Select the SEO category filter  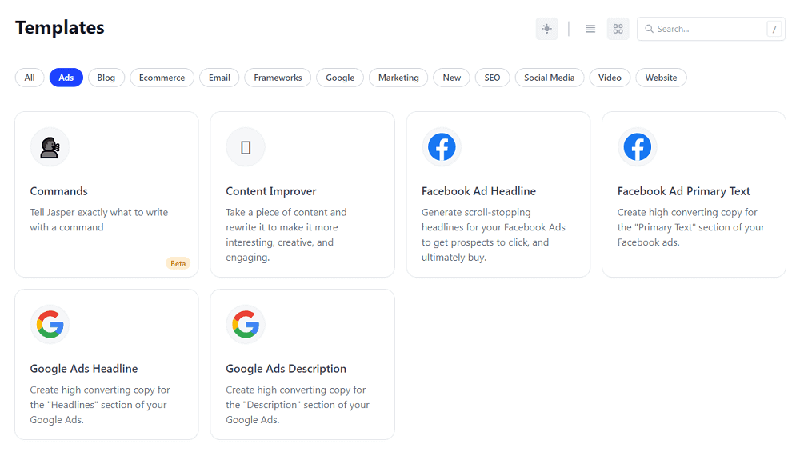pyautogui.click(x=492, y=78)
